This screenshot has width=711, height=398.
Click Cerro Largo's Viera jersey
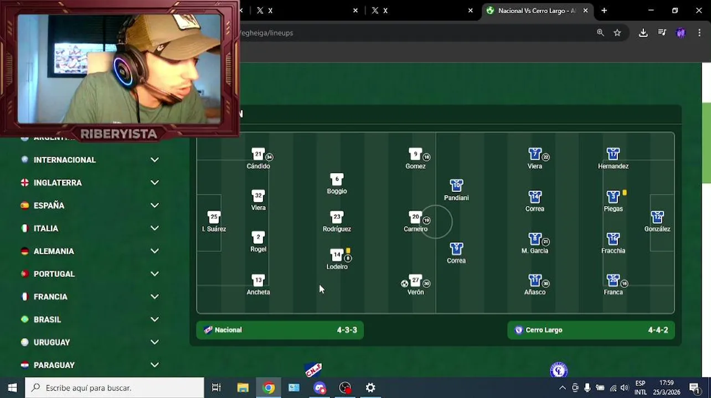pos(534,154)
